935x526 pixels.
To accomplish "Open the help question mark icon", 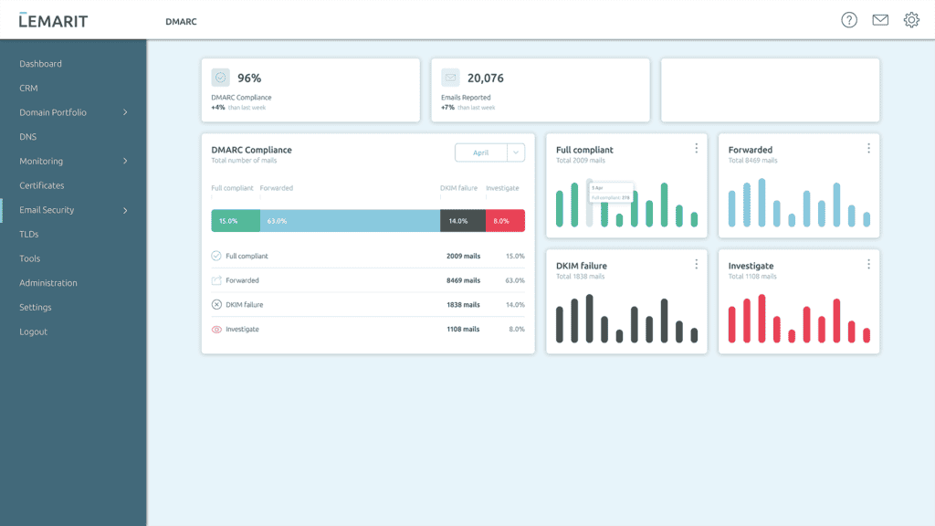I will coord(849,20).
